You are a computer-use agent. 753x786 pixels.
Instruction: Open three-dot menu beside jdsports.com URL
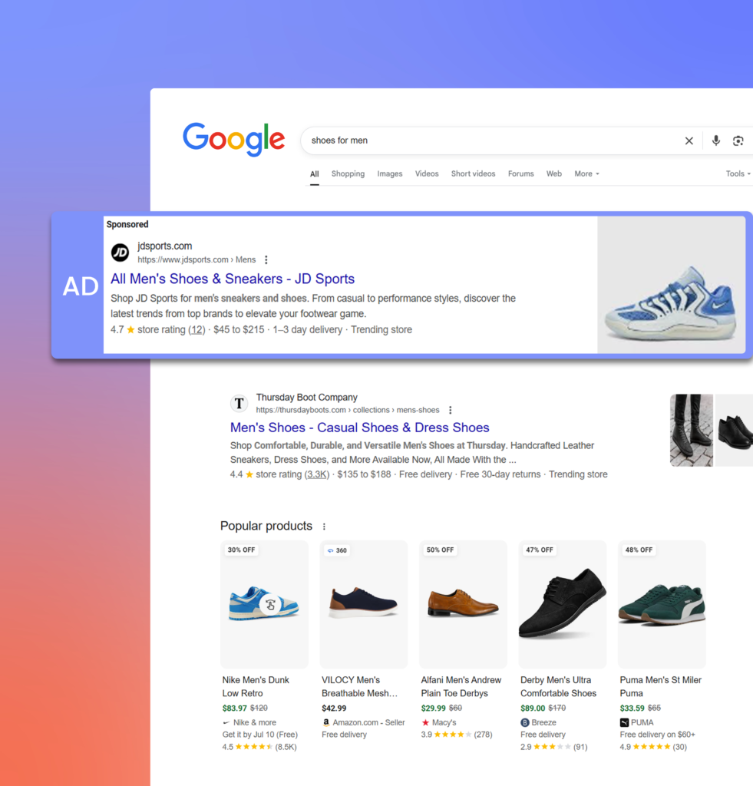[x=266, y=259]
